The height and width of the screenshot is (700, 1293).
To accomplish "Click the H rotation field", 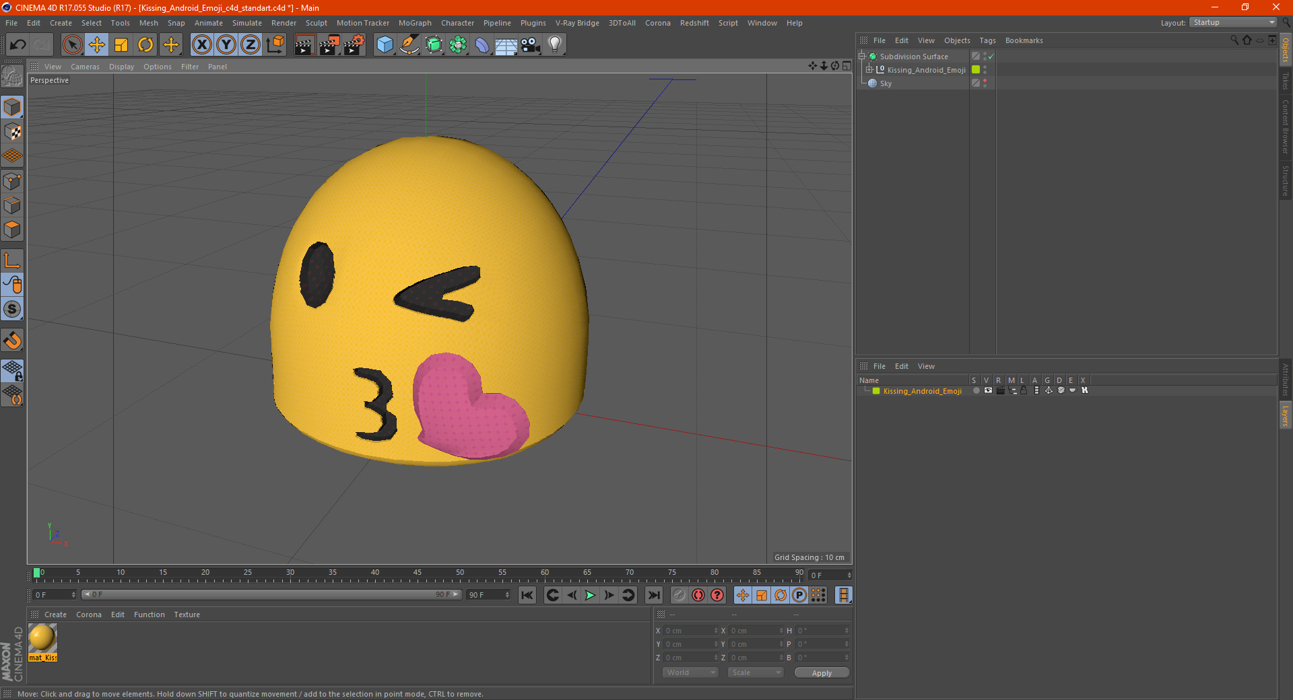I will pos(822,631).
